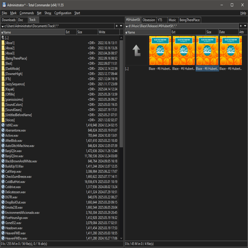Switch to the BeingTherePlace tab

pos(190,20)
